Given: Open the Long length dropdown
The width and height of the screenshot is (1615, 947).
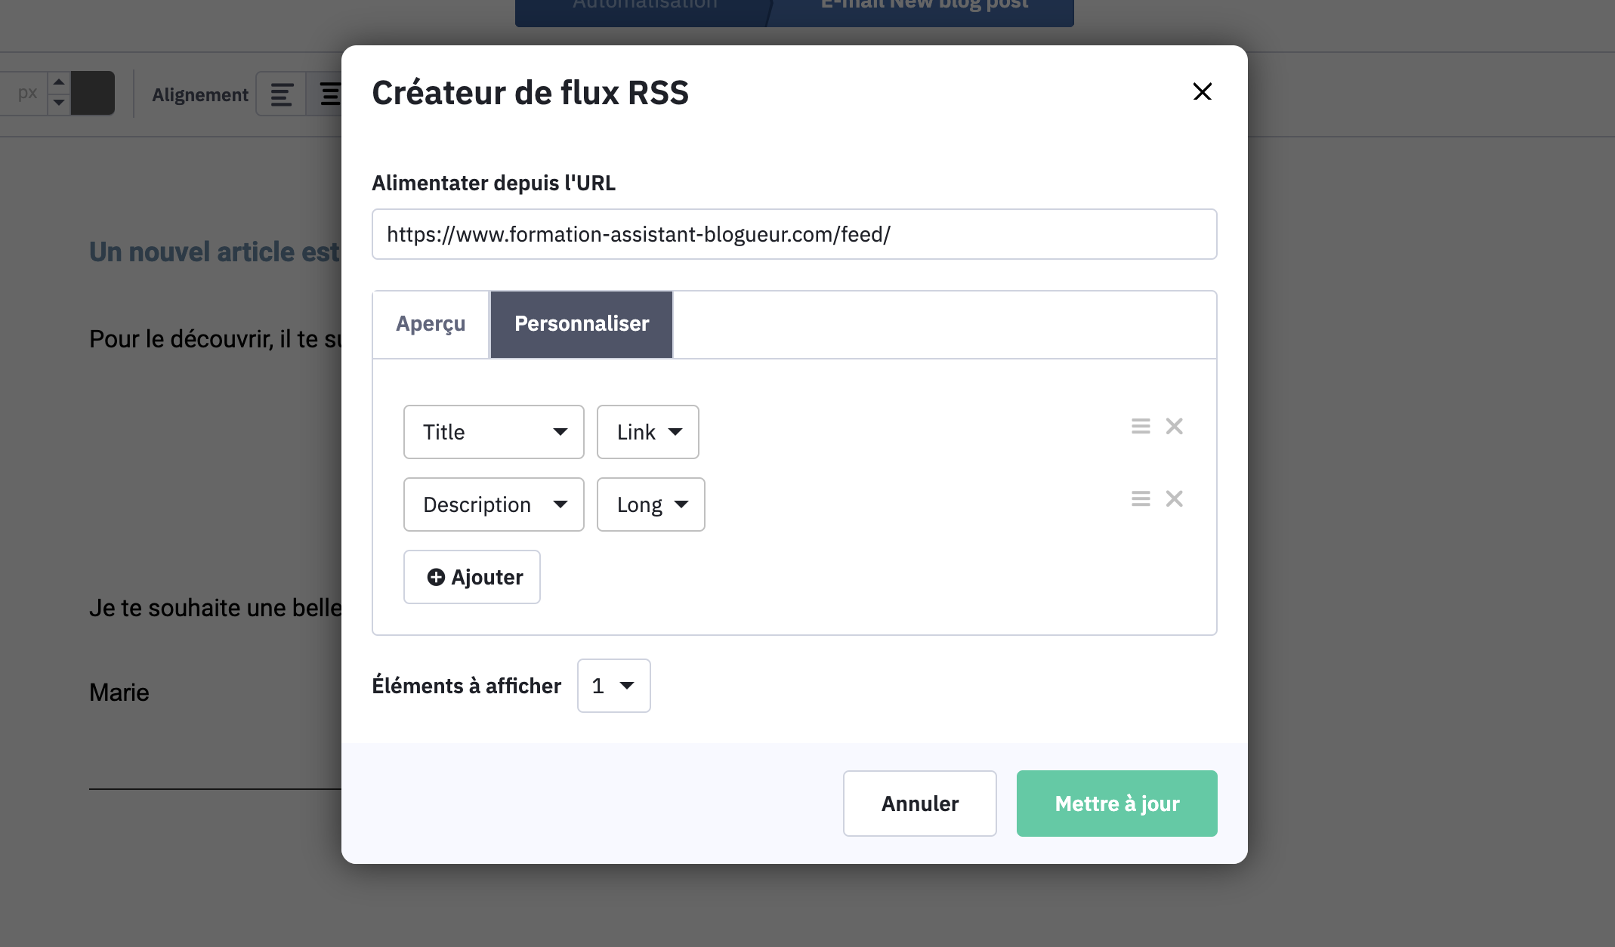Looking at the screenshot, I should click(x=651, y=504).
